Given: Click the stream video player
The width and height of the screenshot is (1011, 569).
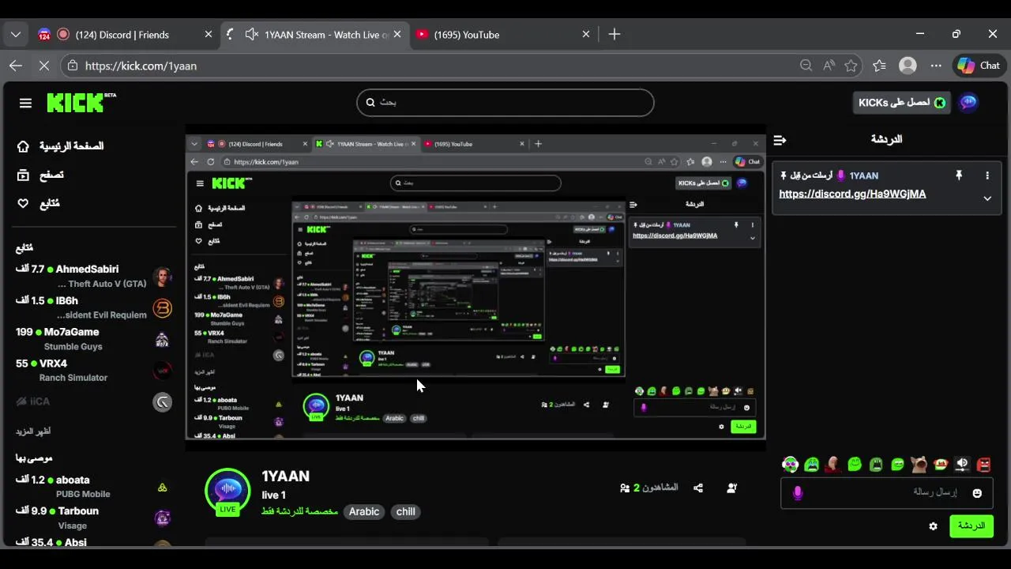Looking at the screenshot, I should [x=475, y=287].
